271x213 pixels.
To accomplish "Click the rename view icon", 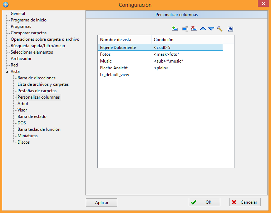I will pyautogui.click(x=185, y=29).
